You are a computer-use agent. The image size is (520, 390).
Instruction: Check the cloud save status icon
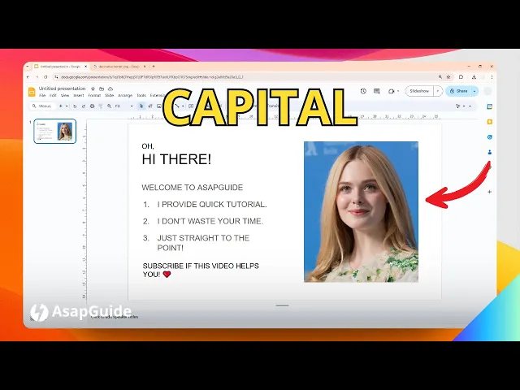pos(110,89)
